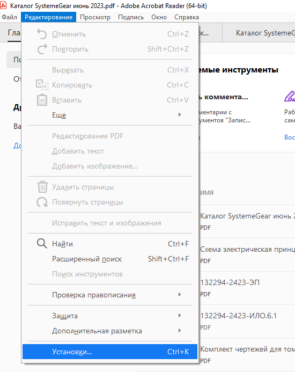Click the trash can delete pages icon
This screenshot has width=295, height=372.
click(x=42, y=187)
